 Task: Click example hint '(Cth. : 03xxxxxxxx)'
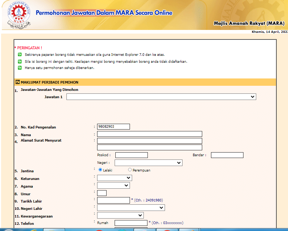pos(168,223)
